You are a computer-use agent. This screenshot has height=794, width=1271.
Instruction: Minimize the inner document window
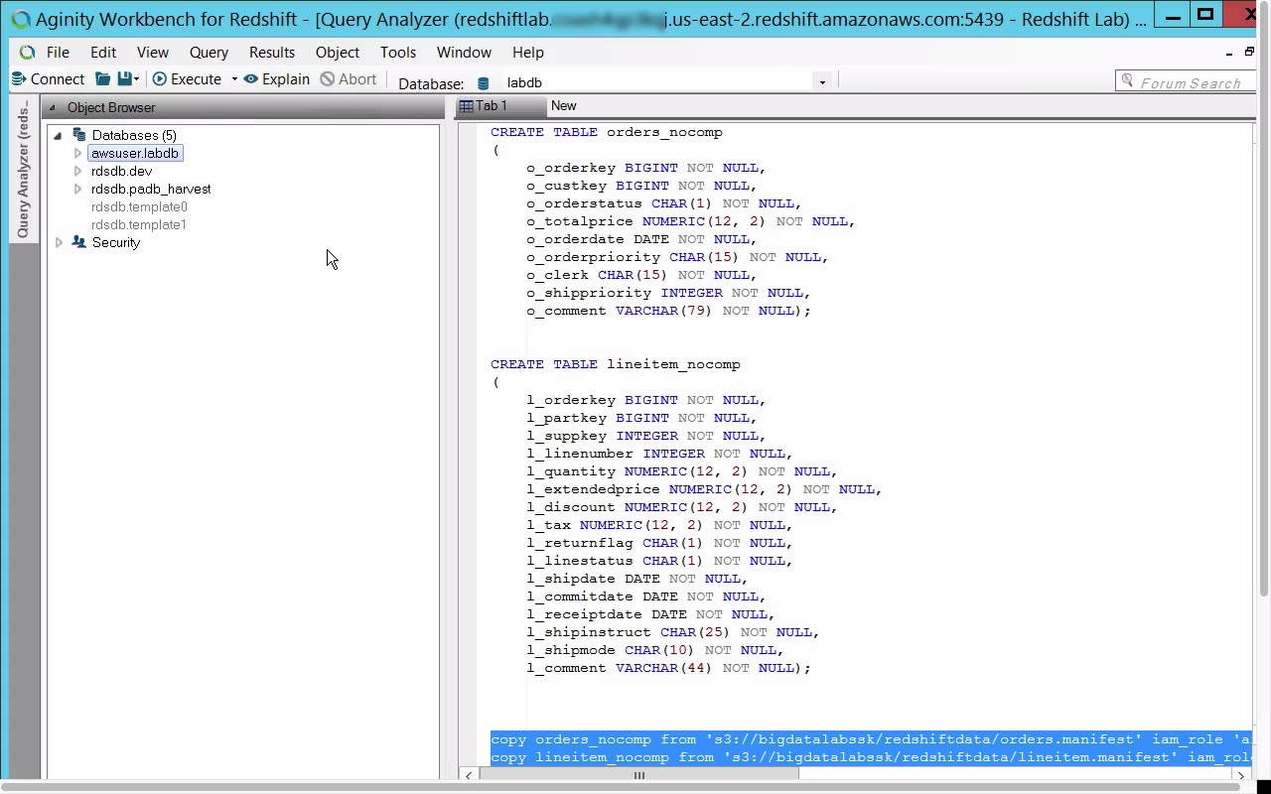(x=1228, y=53)
